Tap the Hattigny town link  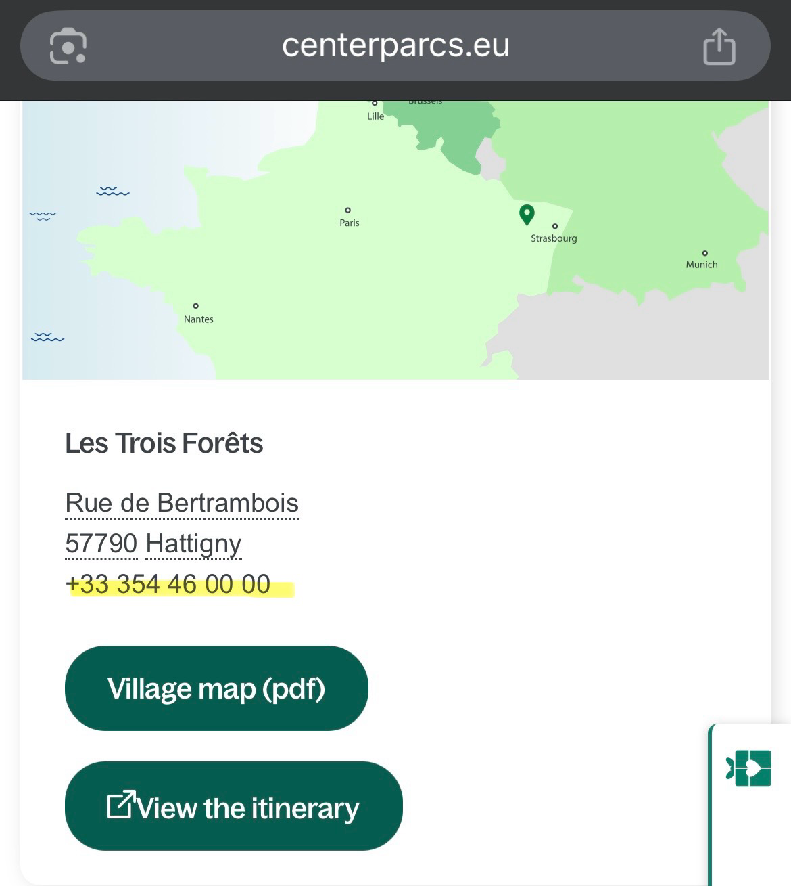pos(193,544)
